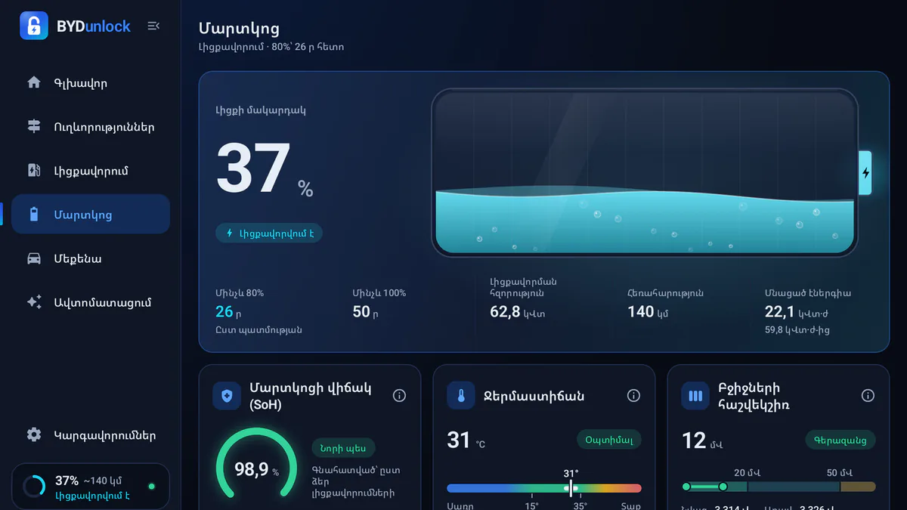The width and height of the screenshot is (907, 510).
Task: Click the 62,8 կՎտ charging power
Action: tap(518, 311)
